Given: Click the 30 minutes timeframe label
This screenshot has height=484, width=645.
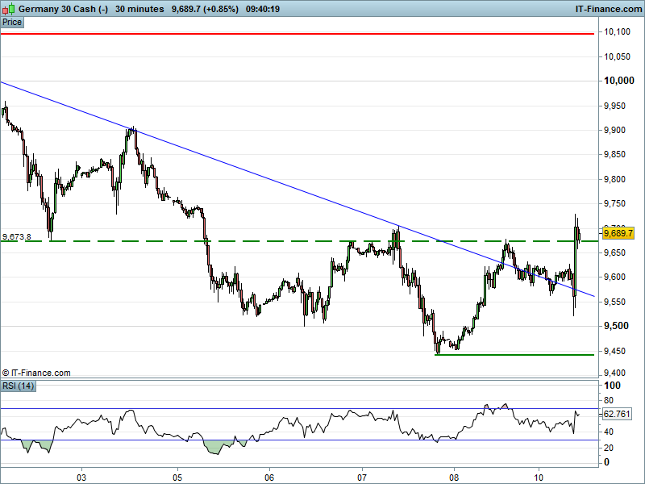Looking at the screenshot, I should (139, 9).
